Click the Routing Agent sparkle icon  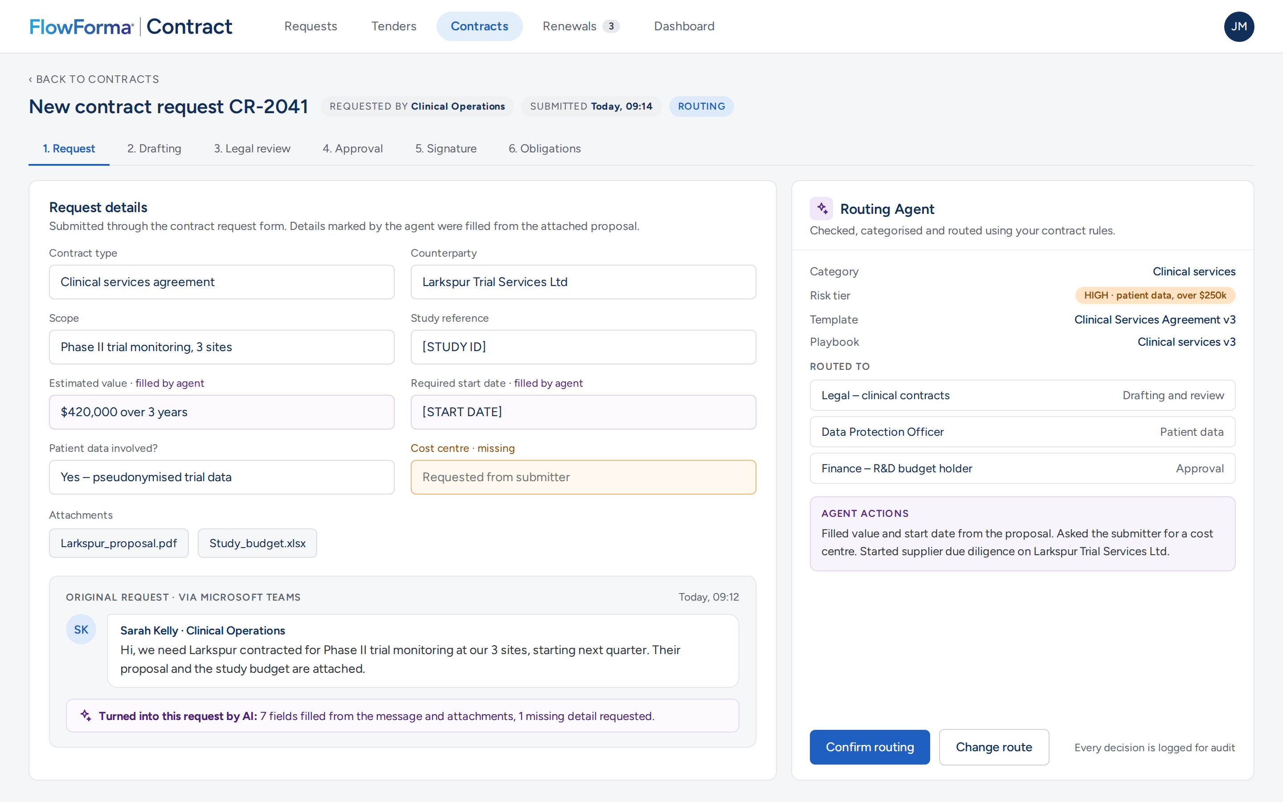coord(821,209)
